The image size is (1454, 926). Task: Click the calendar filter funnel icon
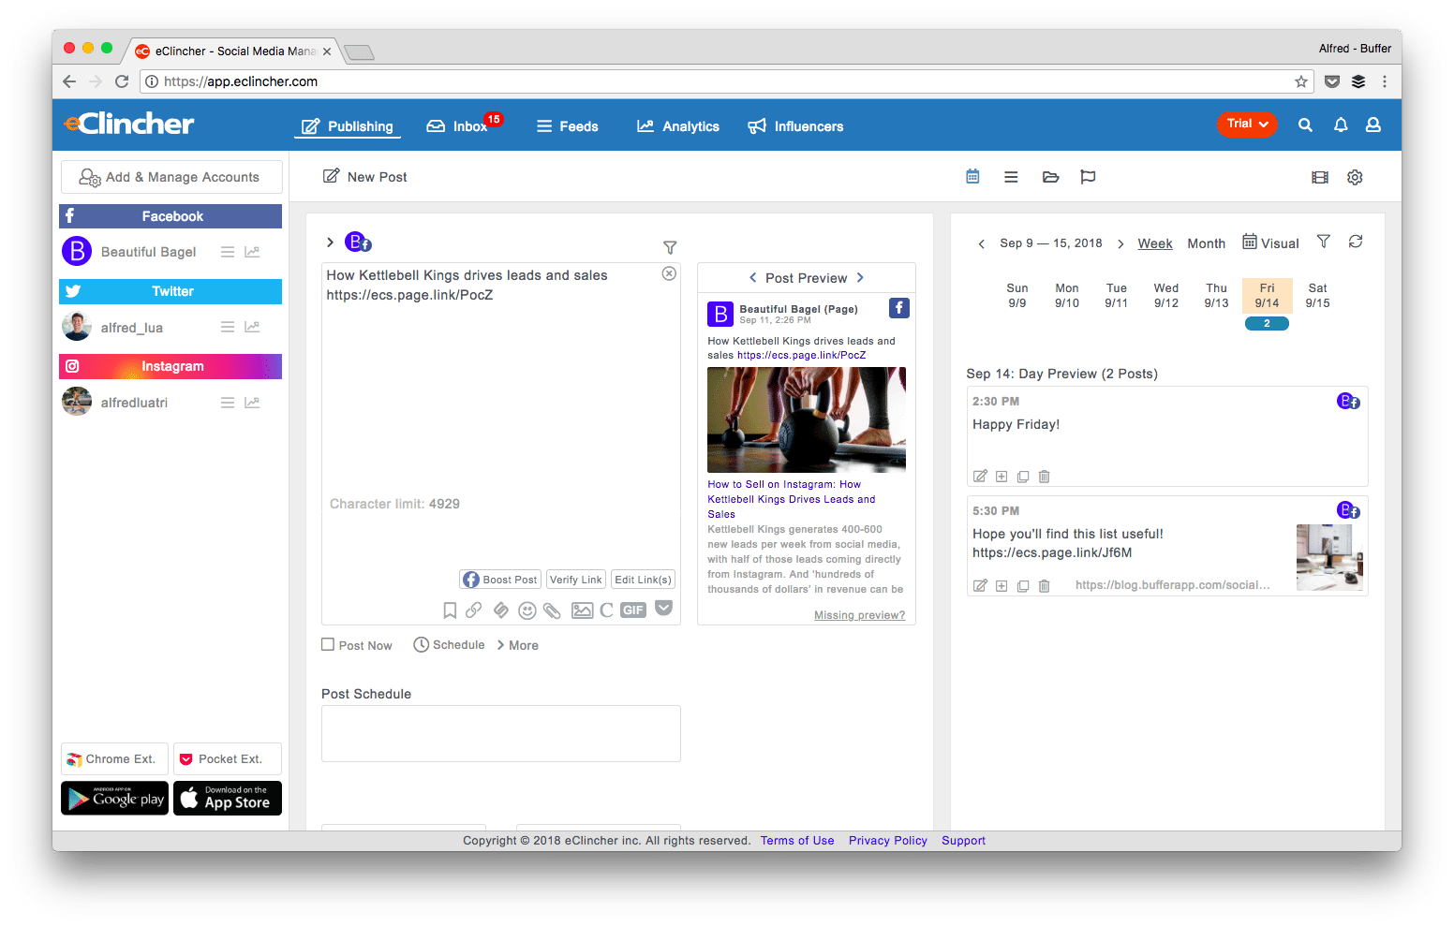(x=1323, y=242)
